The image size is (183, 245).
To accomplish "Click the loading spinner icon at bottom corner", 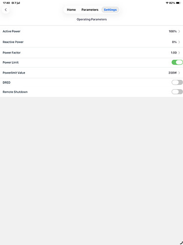I will (x=181, y=243).
